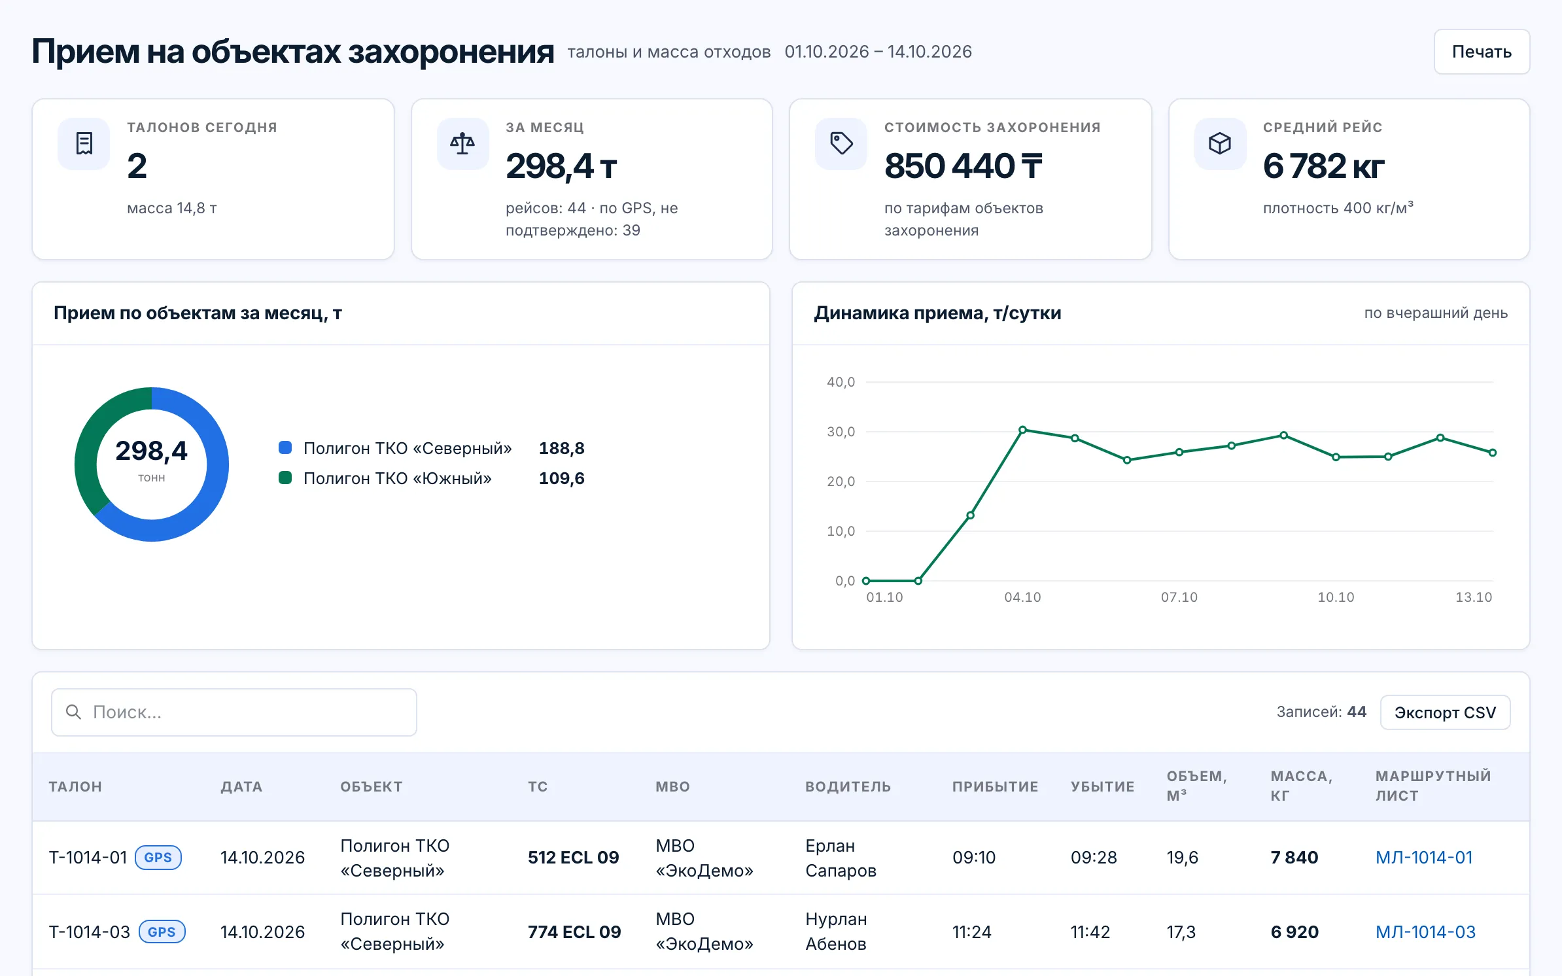Click the chart data point above 04.10
This screenshot has height=976, width=1562.
[1022, 430]
